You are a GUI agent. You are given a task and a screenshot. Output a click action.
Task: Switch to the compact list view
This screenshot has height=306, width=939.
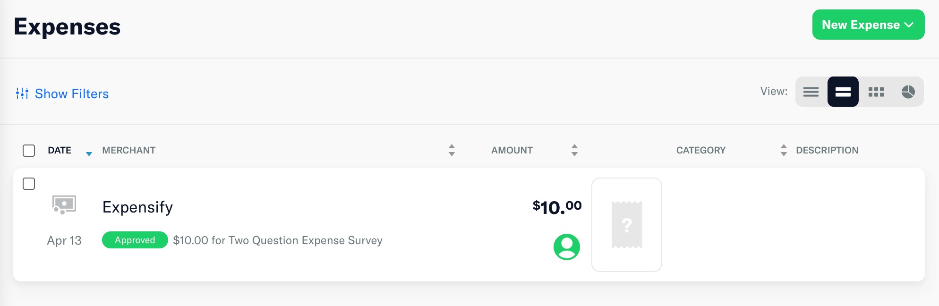[811, 92]
